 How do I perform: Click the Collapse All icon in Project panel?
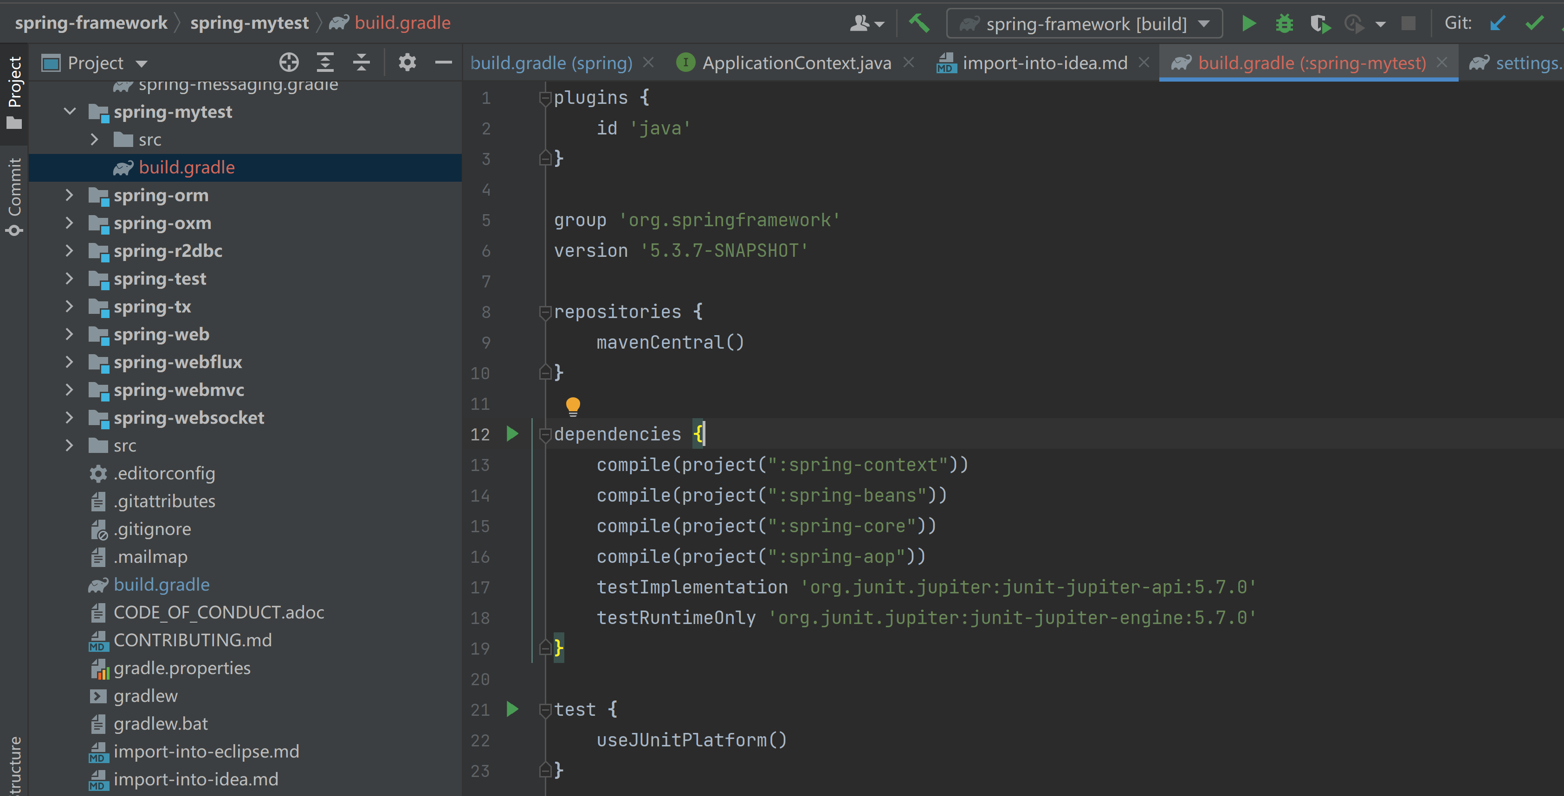coord(361,63)
